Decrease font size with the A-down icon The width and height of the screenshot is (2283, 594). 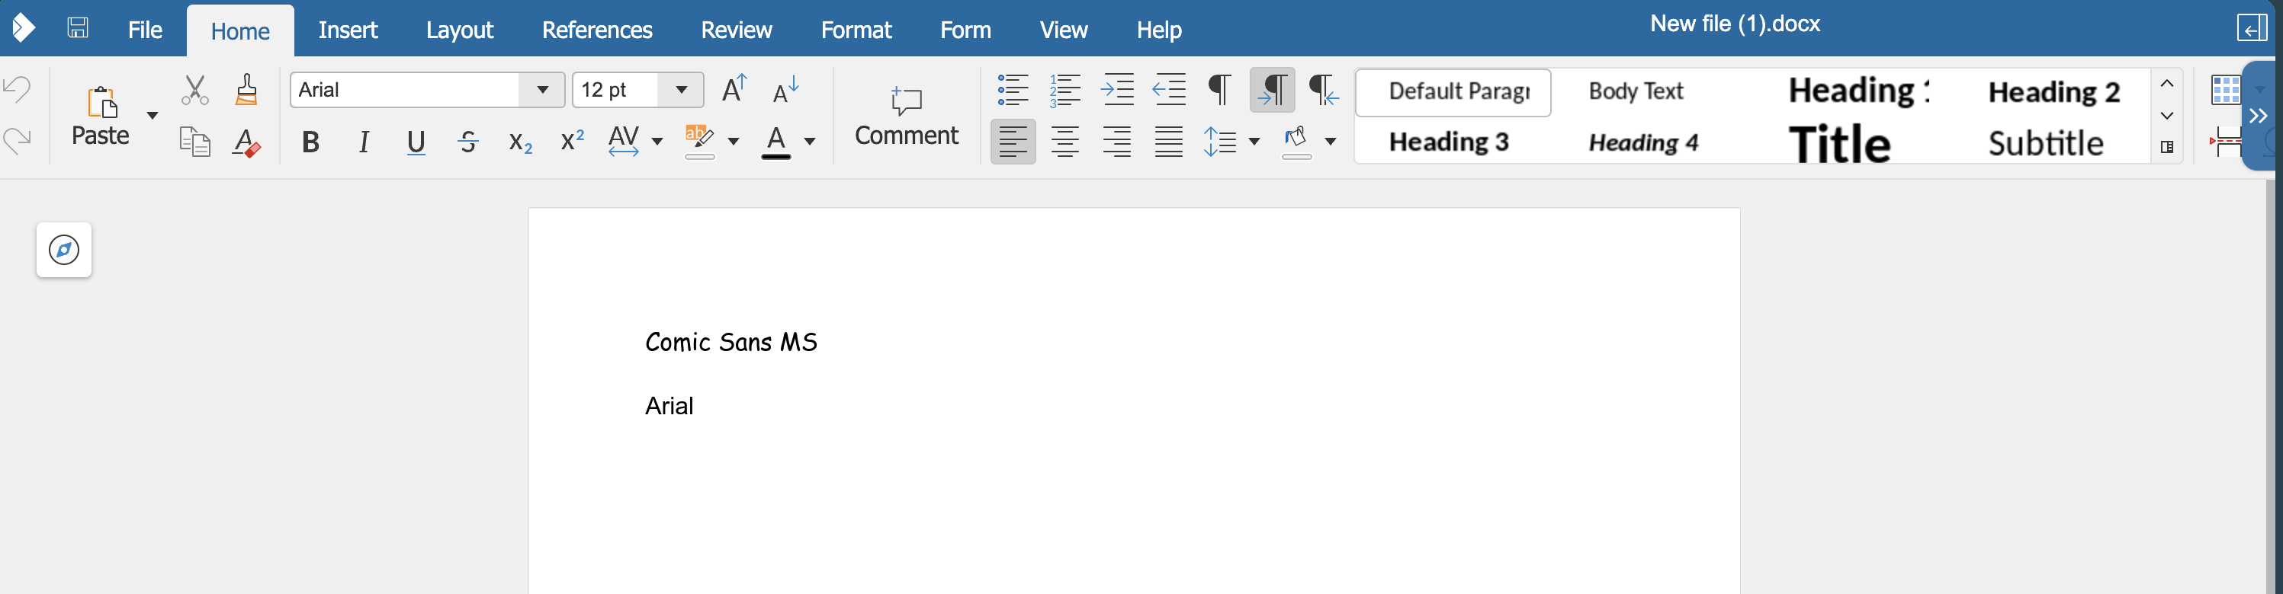coord(786,89)
